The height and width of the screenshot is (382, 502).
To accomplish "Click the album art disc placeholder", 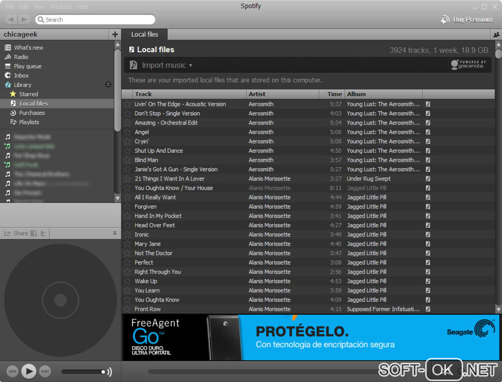I will point(60,300).
